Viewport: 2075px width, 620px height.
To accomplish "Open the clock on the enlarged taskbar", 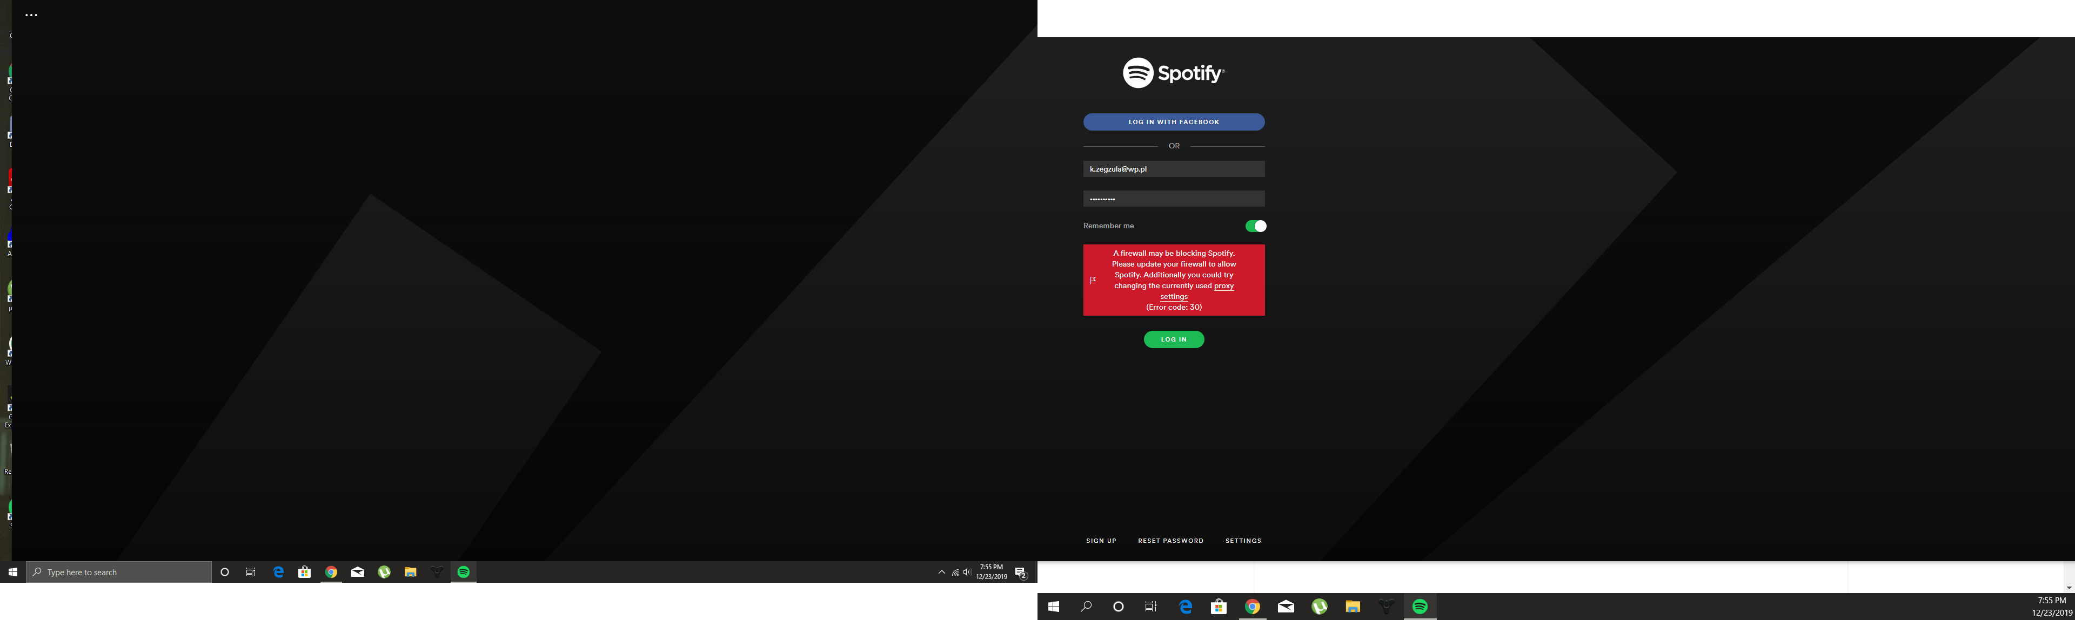I will tap(2052, 607).
